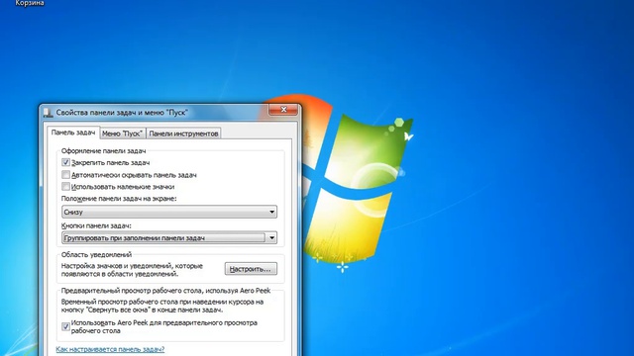Uncheck Закрепить панель задач checkbox

pyautogui.click(x=66, y=162)
